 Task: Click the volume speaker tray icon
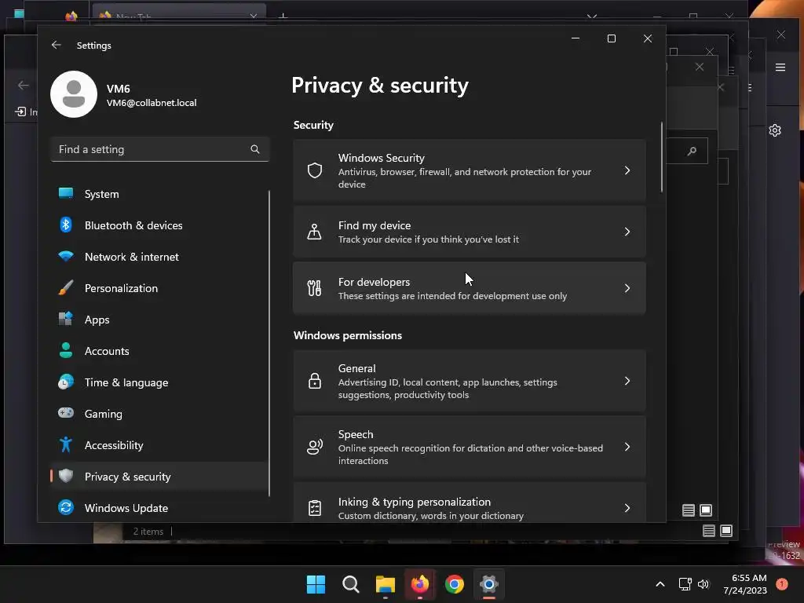[703, 584]
